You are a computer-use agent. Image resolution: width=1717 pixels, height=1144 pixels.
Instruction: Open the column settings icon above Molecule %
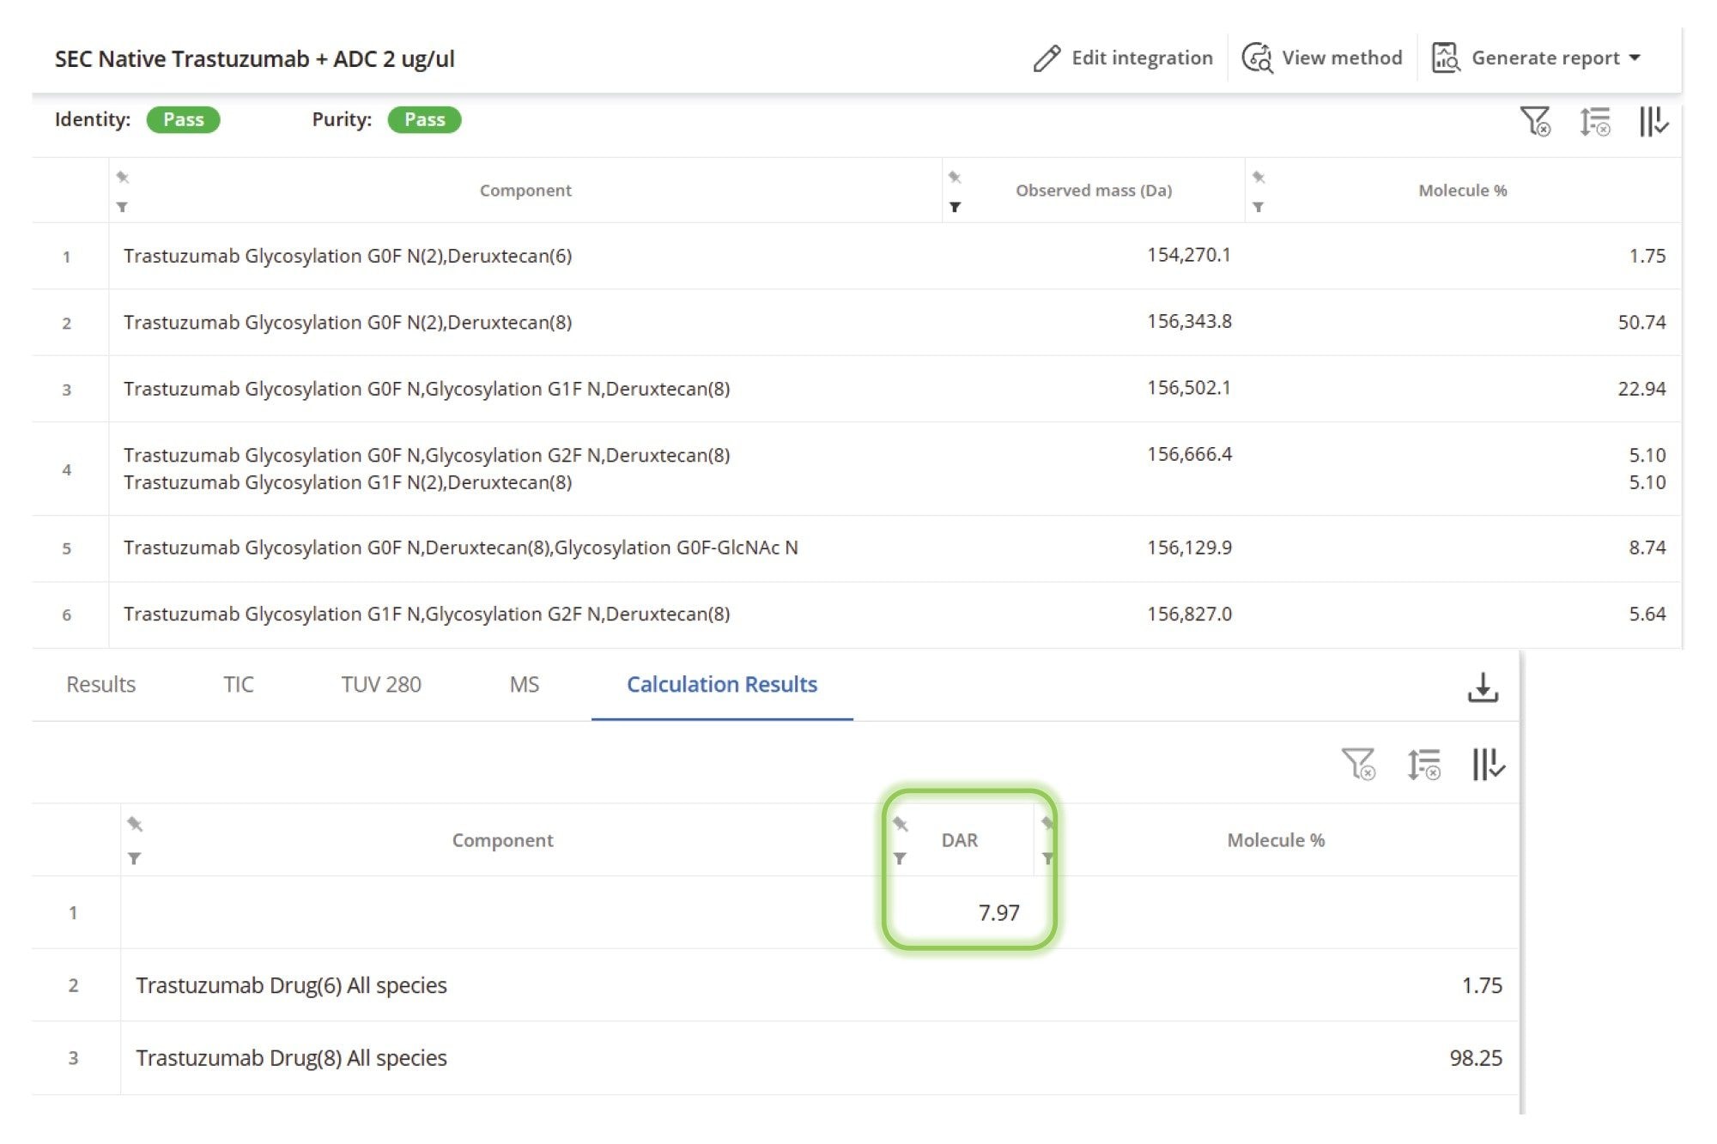(x=1489, y=762)
